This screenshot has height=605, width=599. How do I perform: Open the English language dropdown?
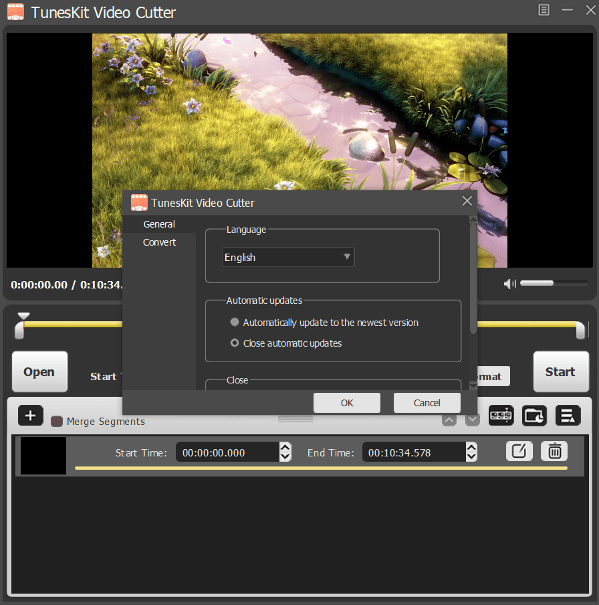(x=288, y=258)
